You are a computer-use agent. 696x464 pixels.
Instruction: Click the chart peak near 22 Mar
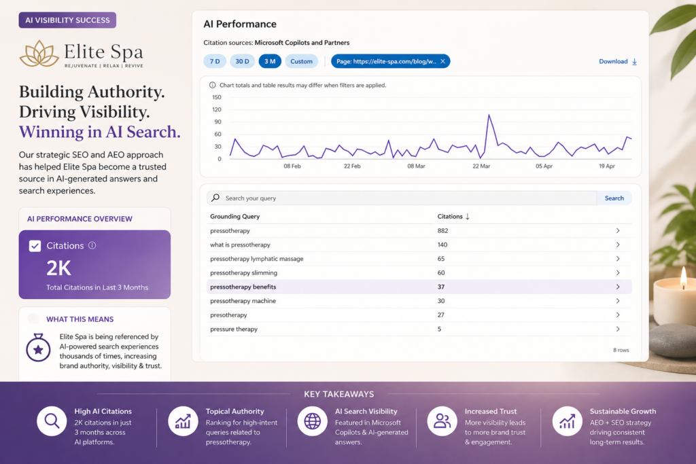coord(489,115)
